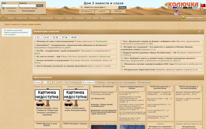Open the Вход item in the navbar
This screenshot has height=129, width=206.
pyautogui.click(x=96, y=18)
